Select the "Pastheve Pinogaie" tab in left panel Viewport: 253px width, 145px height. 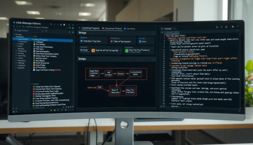36,27
